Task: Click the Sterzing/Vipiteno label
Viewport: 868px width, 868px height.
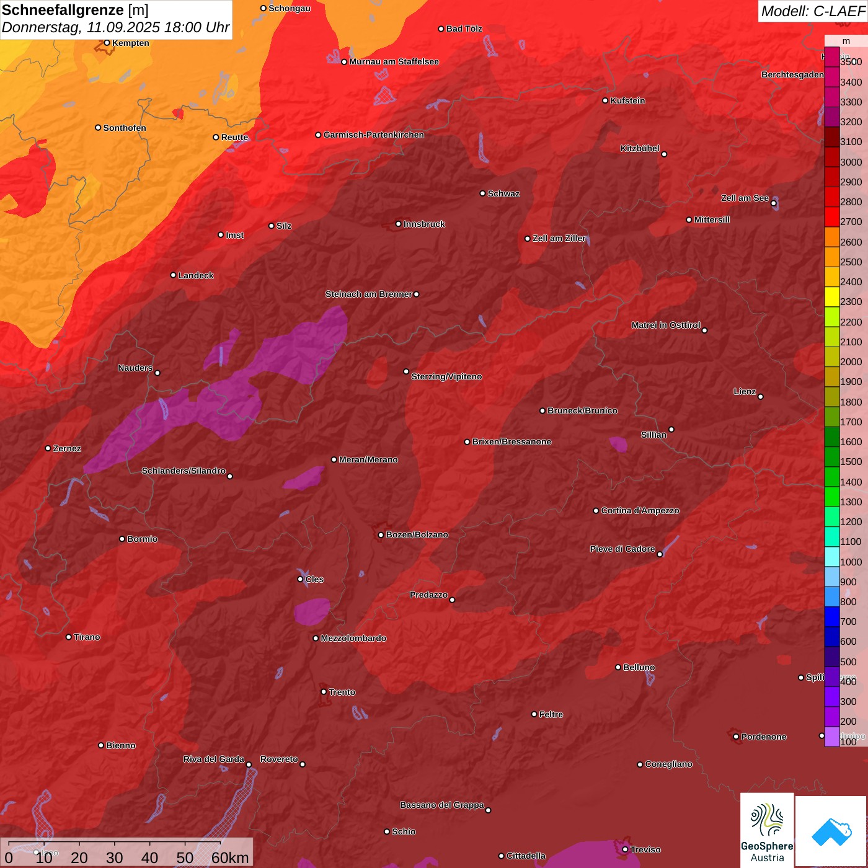Action: click(446, 376)
